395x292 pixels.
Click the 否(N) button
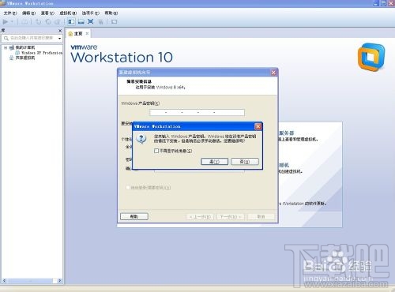point(245,162)
